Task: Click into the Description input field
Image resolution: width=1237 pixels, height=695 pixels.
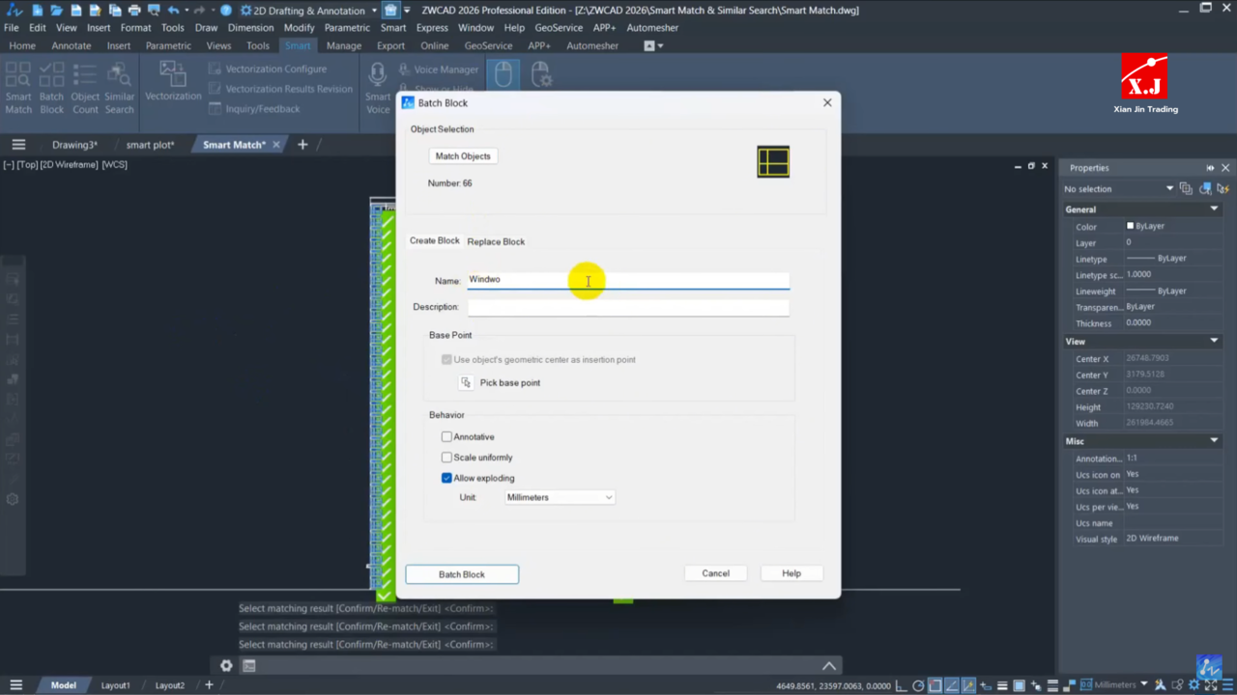Action: (x=628, y=308)
